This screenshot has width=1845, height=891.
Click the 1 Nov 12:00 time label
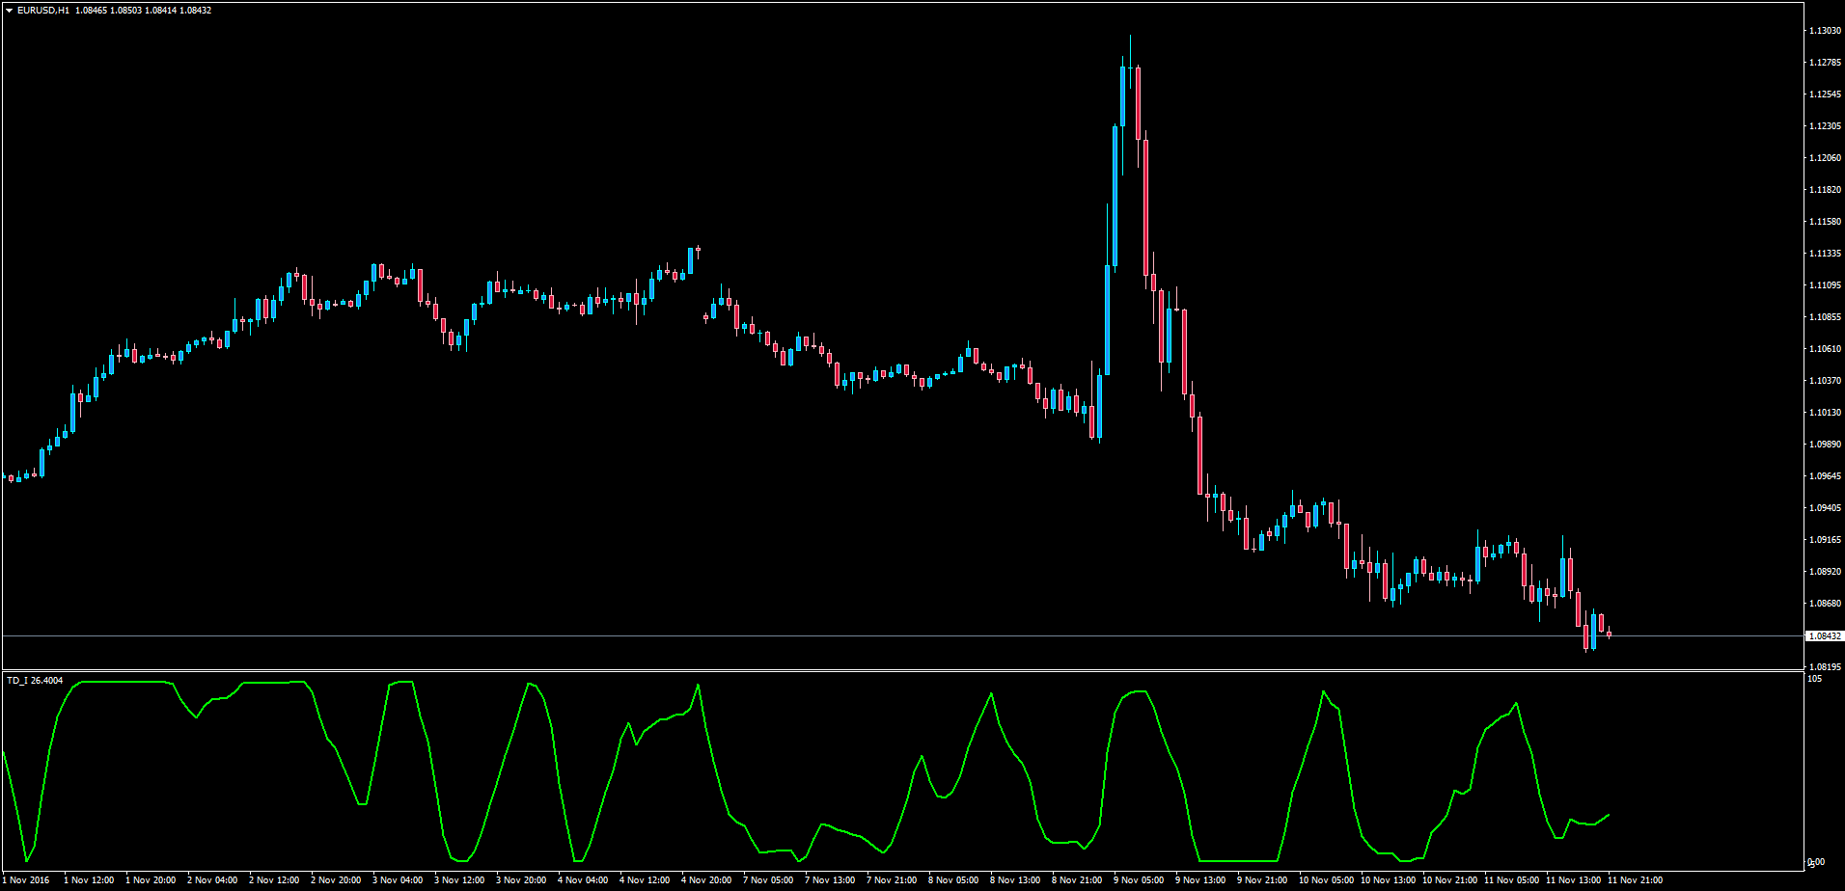tap(89, 880)
